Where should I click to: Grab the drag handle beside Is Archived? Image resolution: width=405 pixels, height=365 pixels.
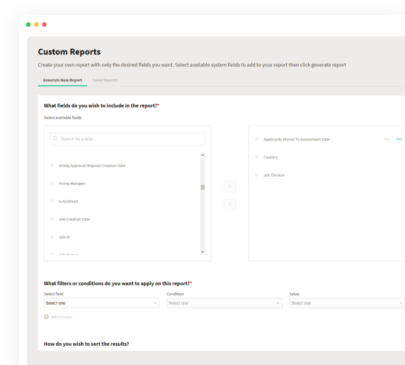click(52, 201)
